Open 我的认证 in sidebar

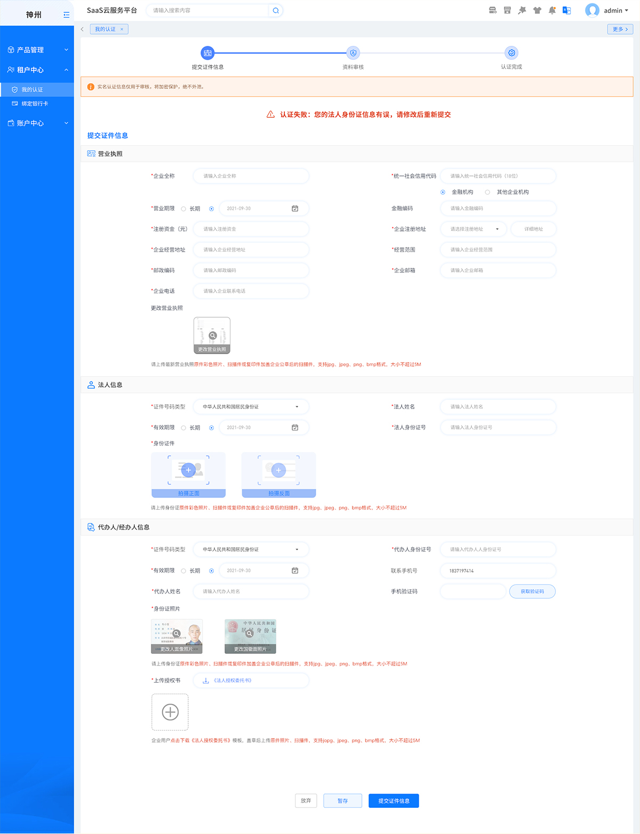[37, 90]
